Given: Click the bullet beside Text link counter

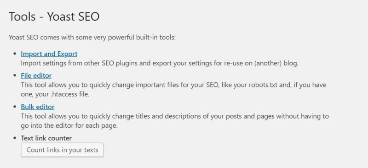Looking at the screenshot, I should 15,138.
